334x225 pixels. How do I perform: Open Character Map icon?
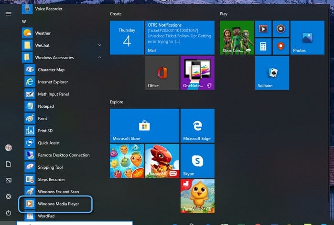30,70
